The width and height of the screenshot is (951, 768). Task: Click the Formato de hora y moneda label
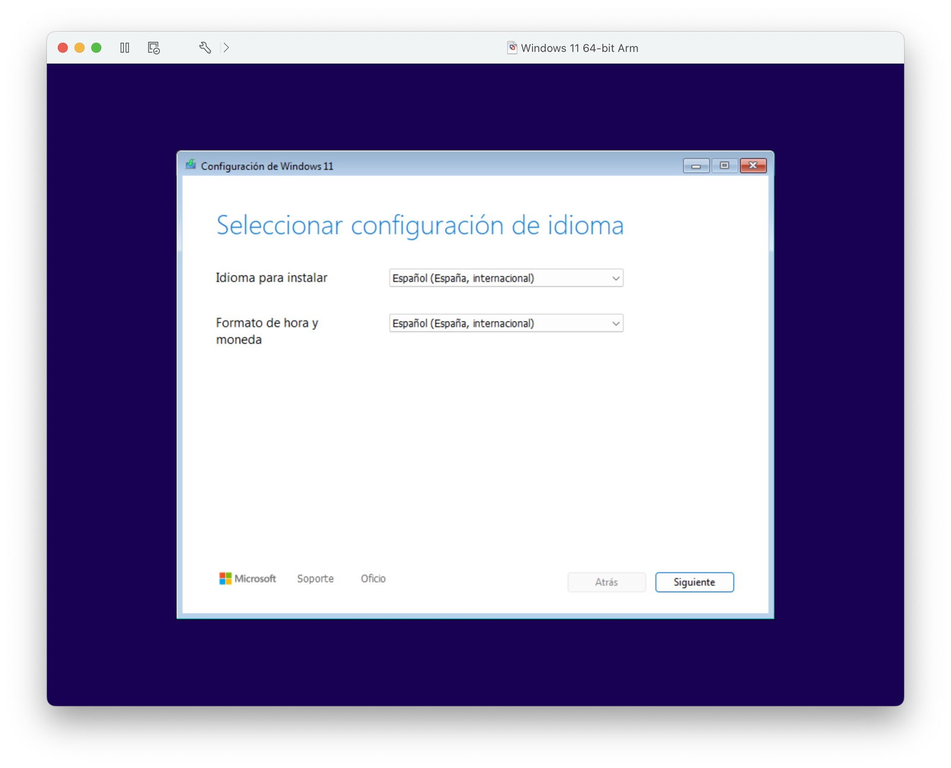click(x=267, y=331)
